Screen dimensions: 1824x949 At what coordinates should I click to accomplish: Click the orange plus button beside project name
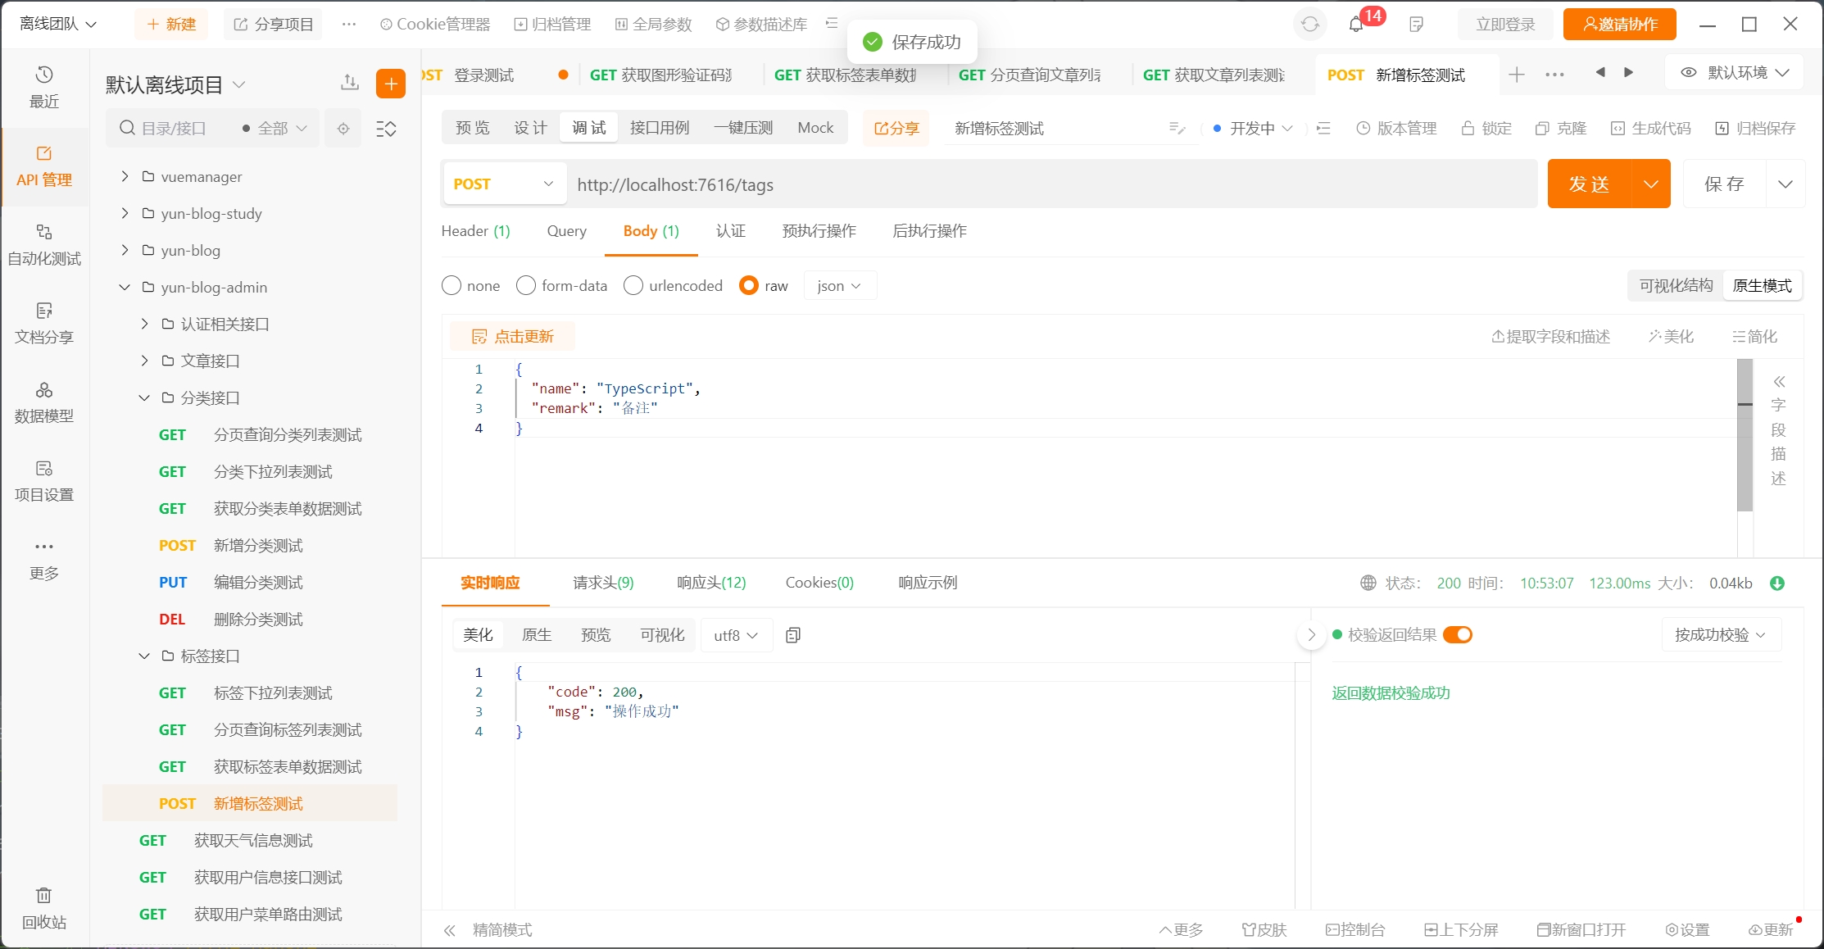pyautogui.click(x=391, y=84)
